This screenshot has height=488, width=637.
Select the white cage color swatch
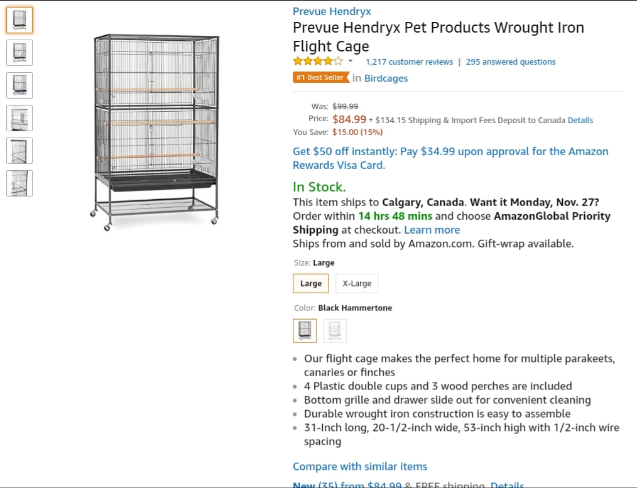[335, 330]
